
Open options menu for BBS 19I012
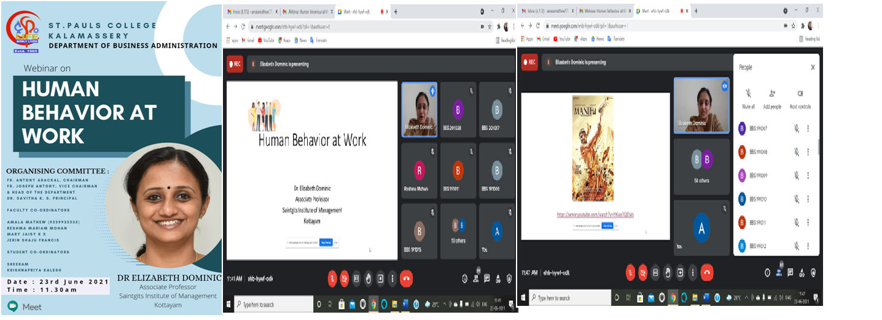808,246
